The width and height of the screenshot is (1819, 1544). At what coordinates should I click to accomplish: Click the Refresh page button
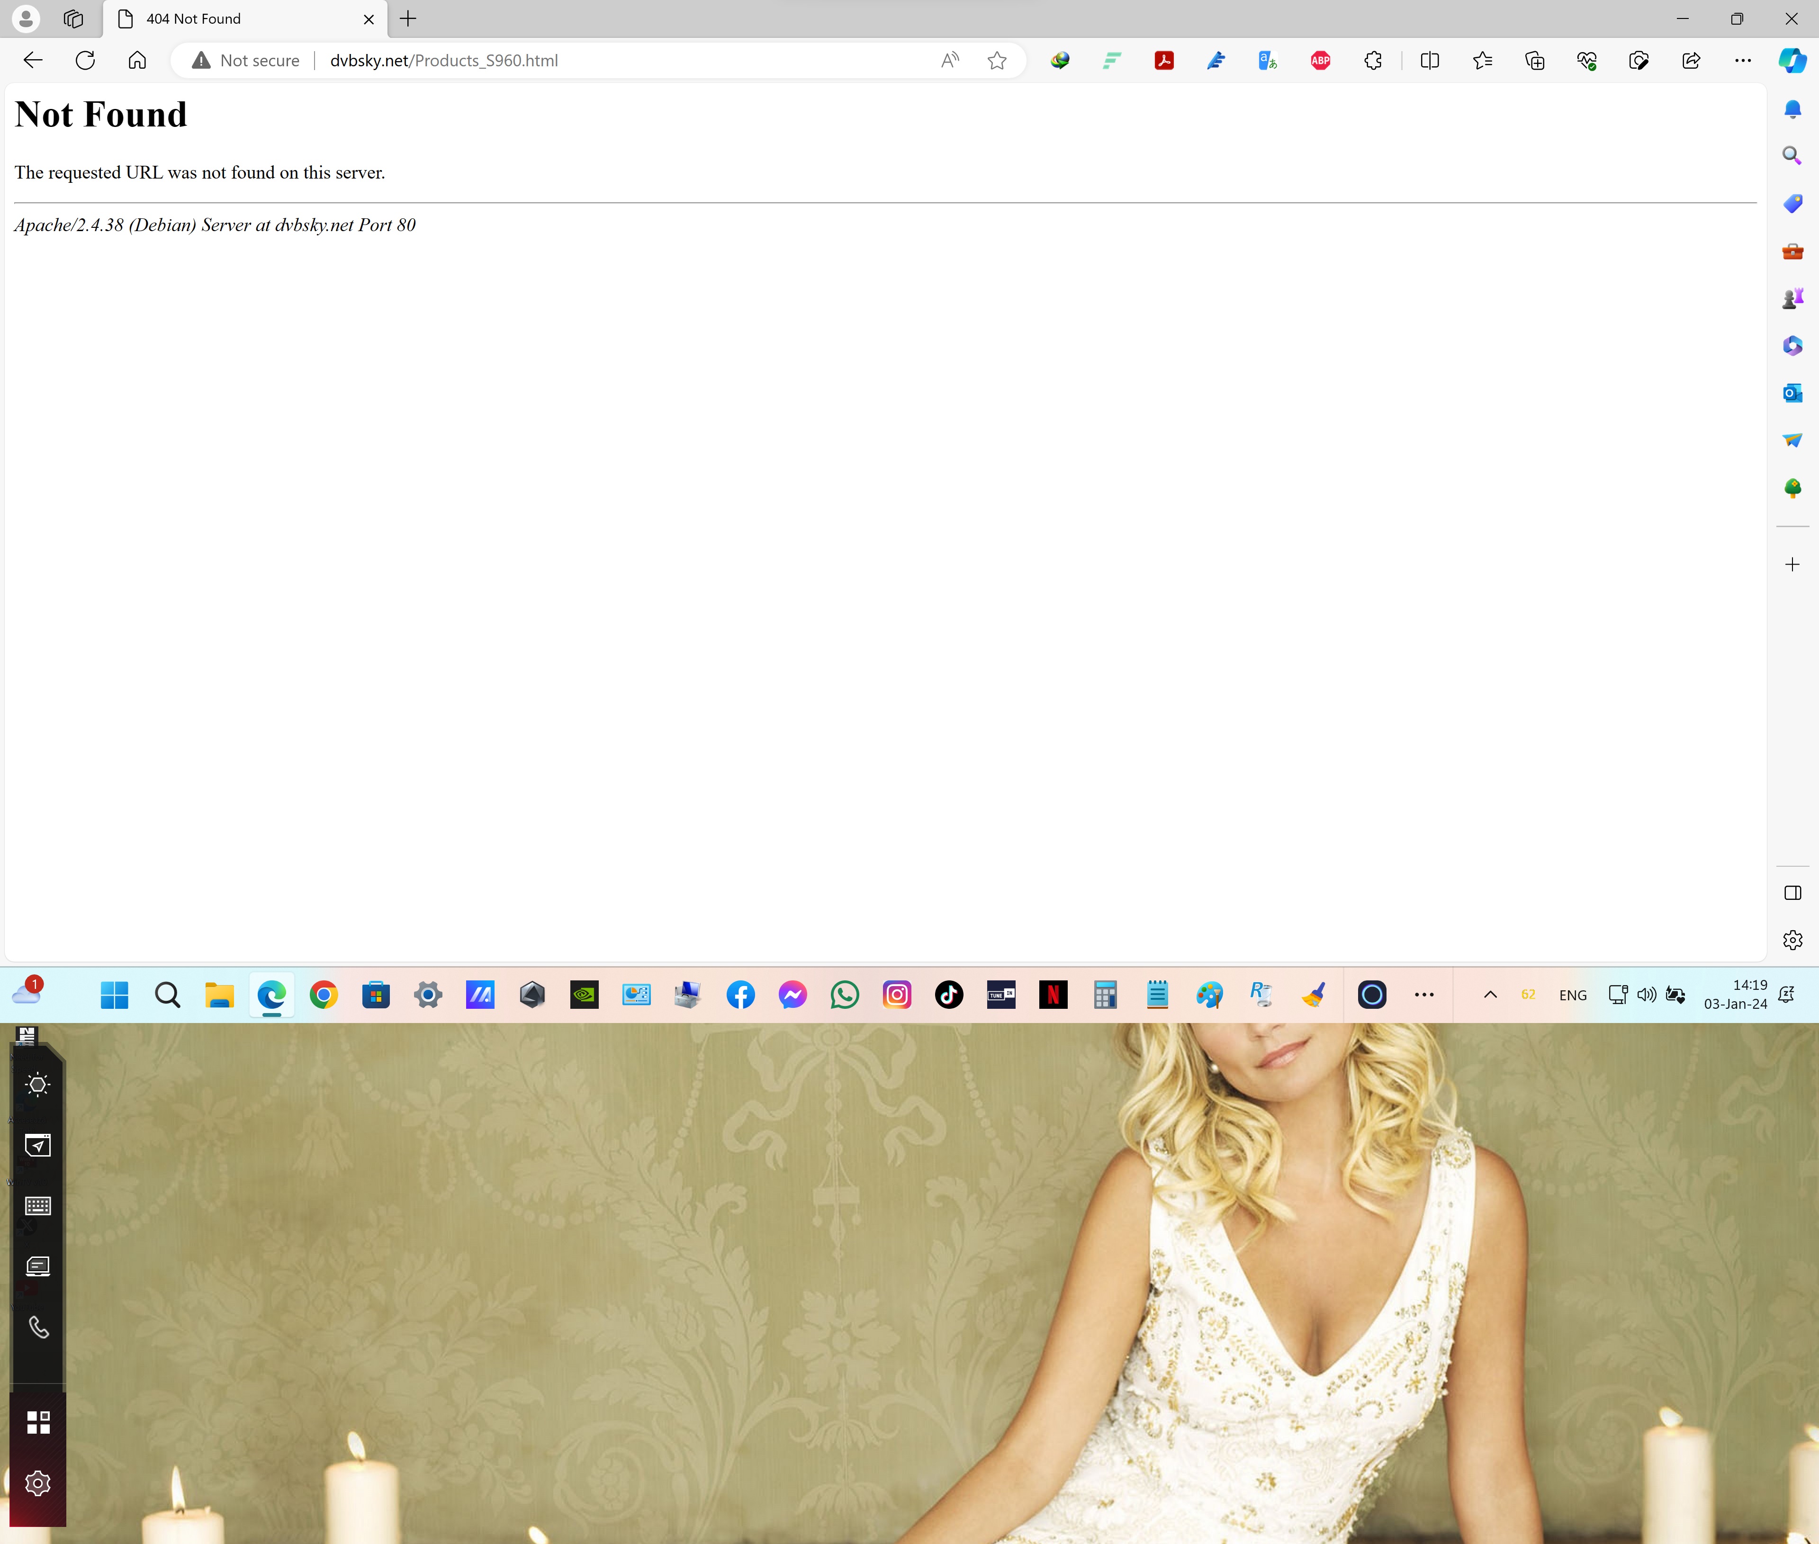[x=85, y=61]
